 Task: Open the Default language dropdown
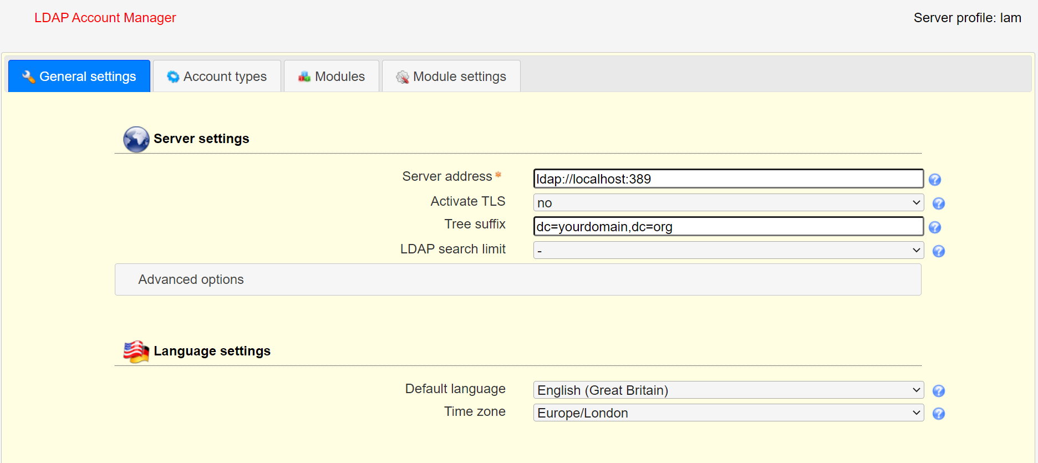click(729, 390)
